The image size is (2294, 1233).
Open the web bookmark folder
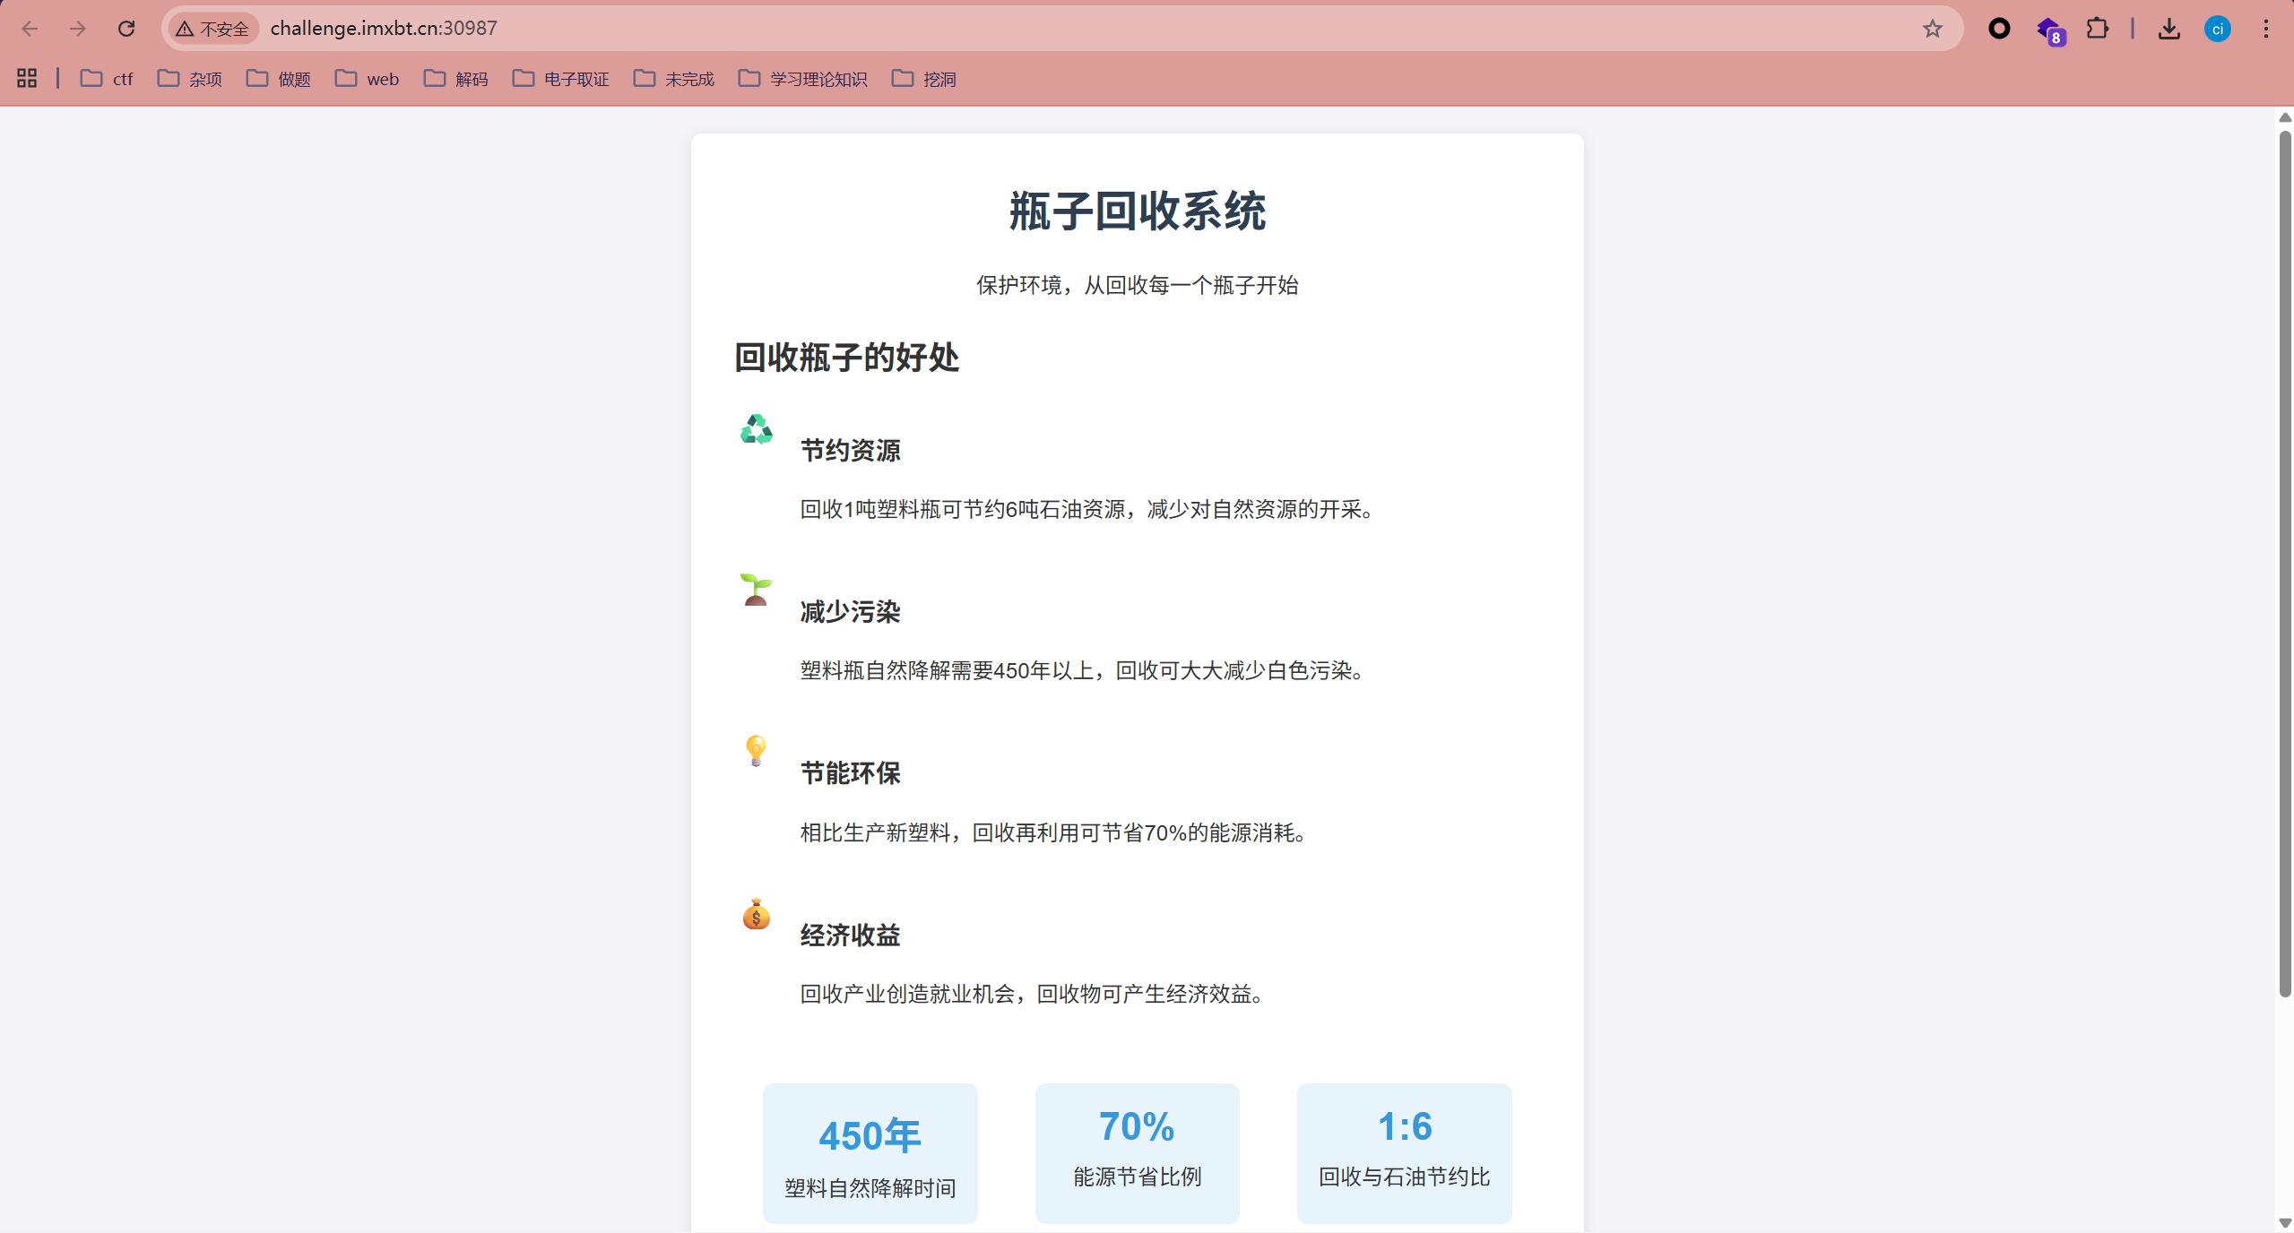pos(368,79)
